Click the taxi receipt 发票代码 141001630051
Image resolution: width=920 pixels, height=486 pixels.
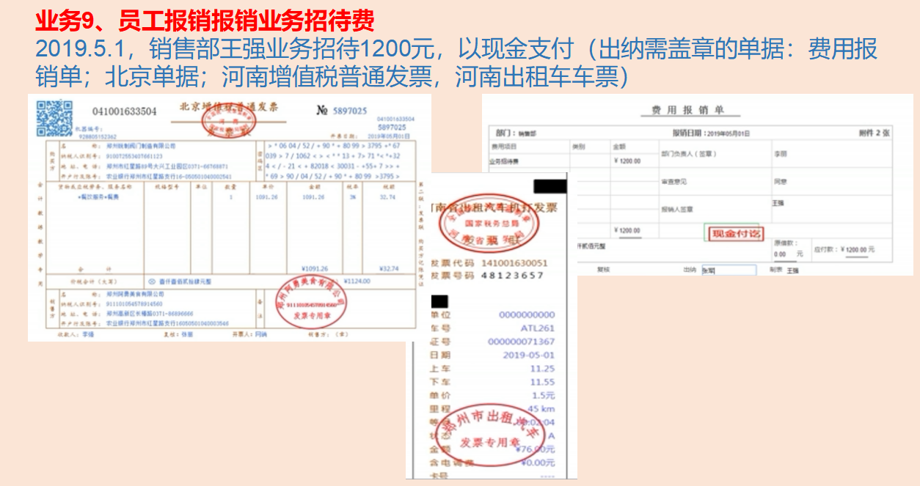point(489,262)
